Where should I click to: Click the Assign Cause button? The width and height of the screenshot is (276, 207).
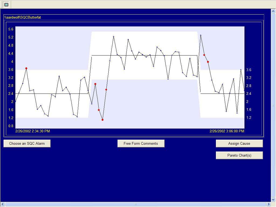tap(239, 143)
